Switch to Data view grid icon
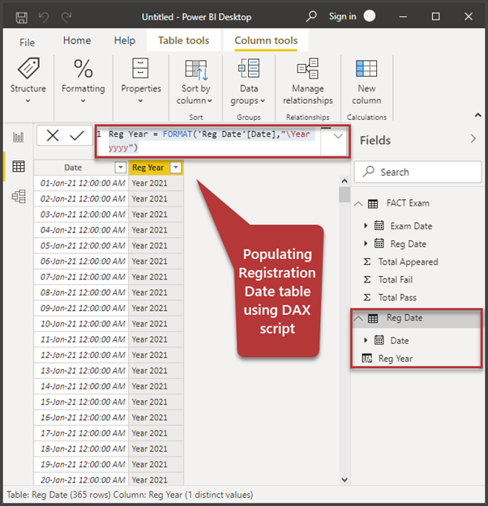The height and width of the screenshot is (506, 488). point(19,167)
